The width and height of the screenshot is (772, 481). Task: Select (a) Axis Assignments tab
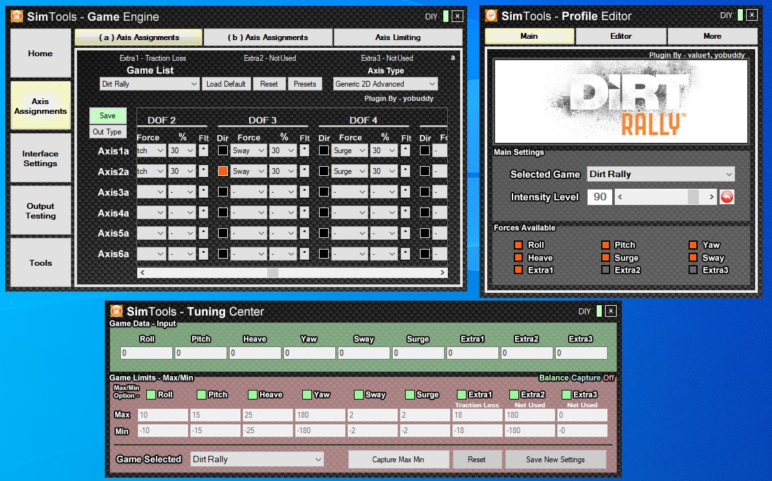tap(139, 37)
